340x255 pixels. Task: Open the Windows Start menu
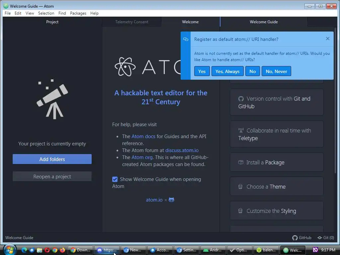pyautogui.click(x=9, y=250)
